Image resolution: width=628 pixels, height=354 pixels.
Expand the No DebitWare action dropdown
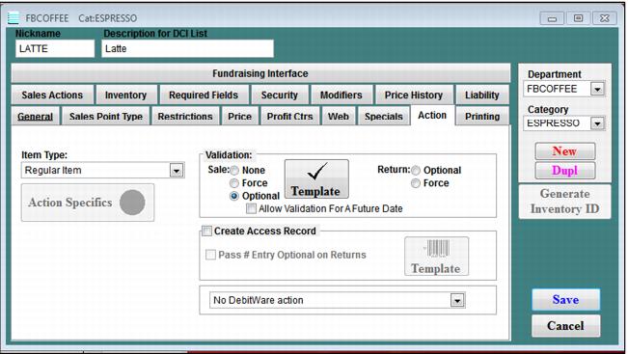457,300
